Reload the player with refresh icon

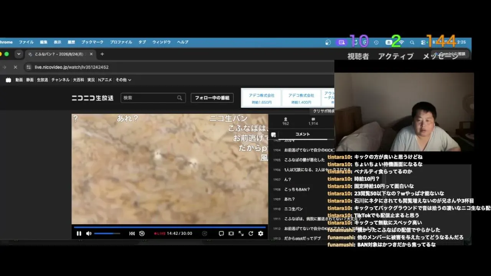point(251,233)
